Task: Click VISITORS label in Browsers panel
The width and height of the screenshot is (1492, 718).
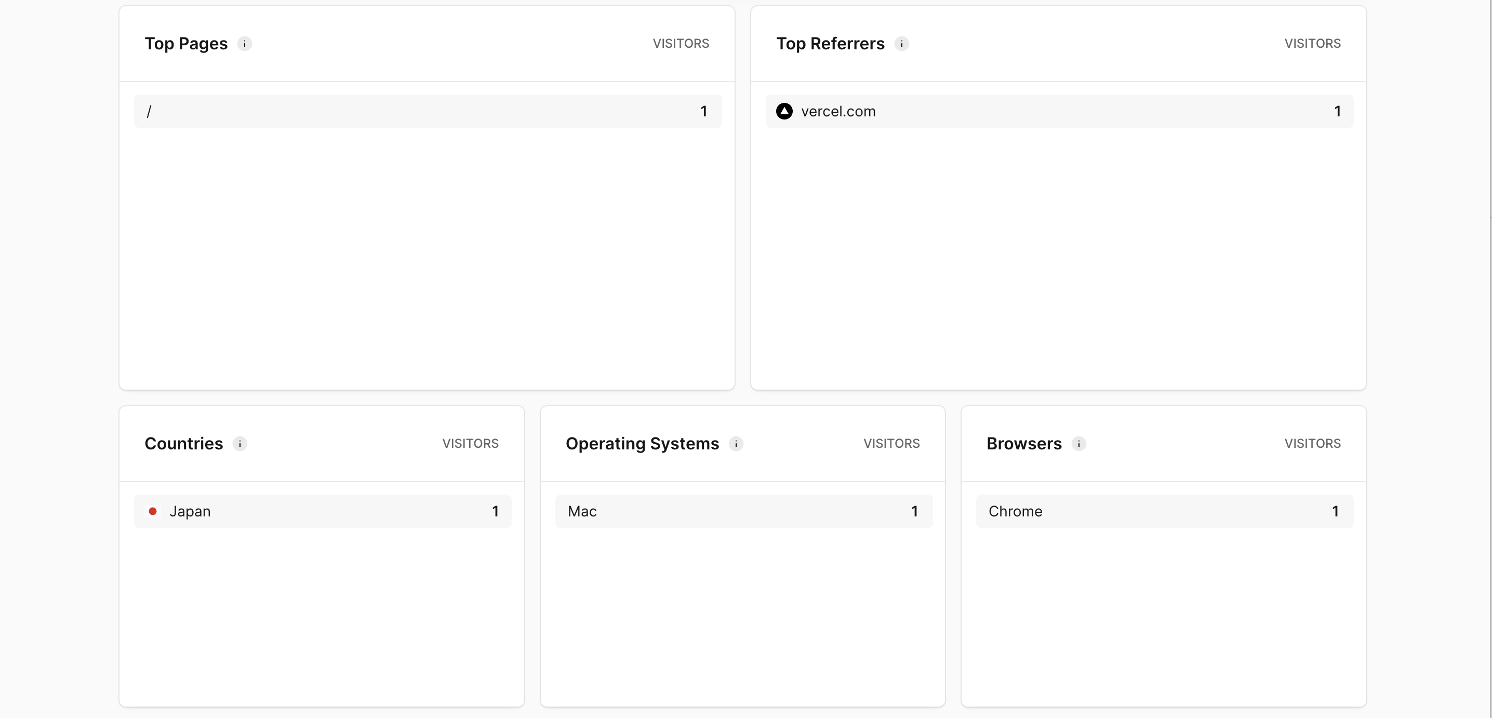Action: click(x=1312, y=444)
